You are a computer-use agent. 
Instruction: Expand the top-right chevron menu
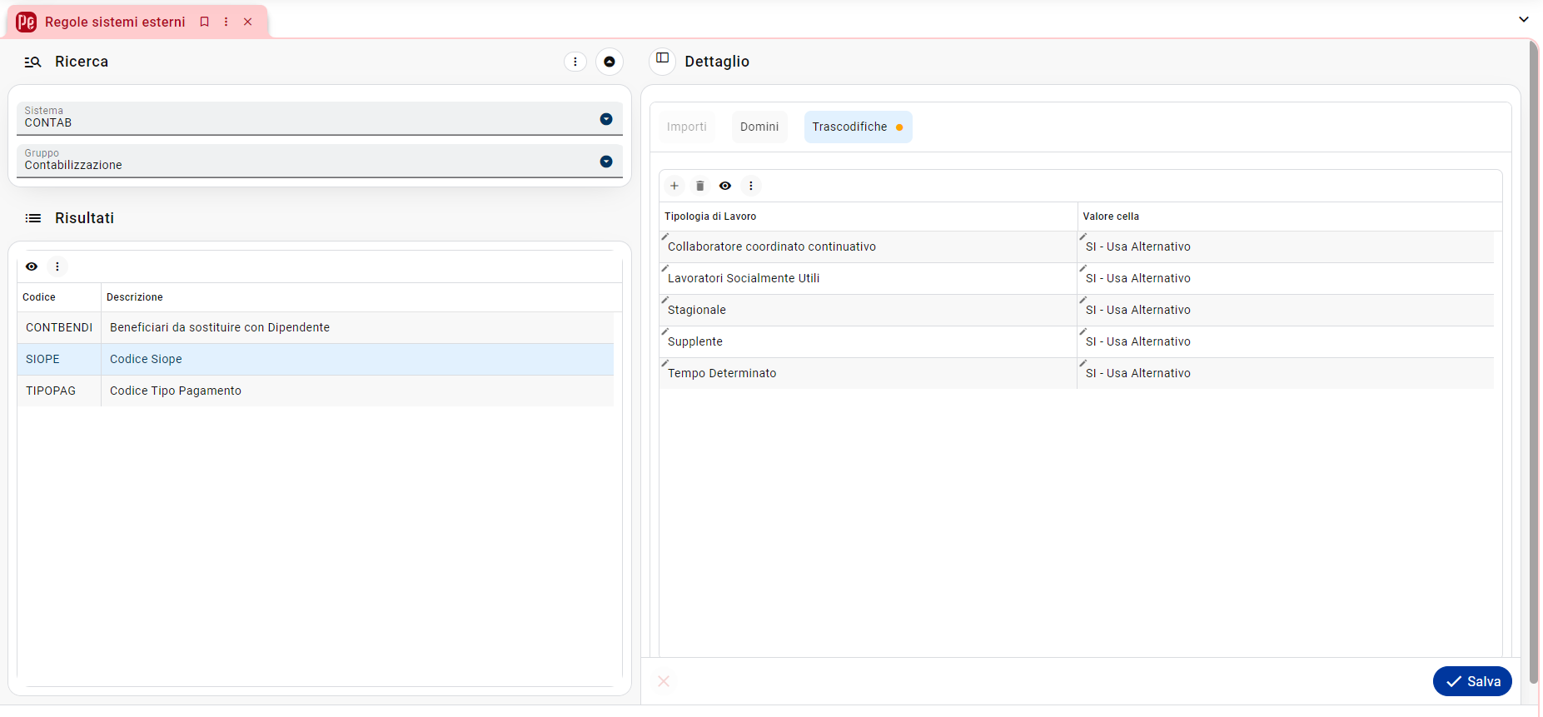(x=1524, y=19)
